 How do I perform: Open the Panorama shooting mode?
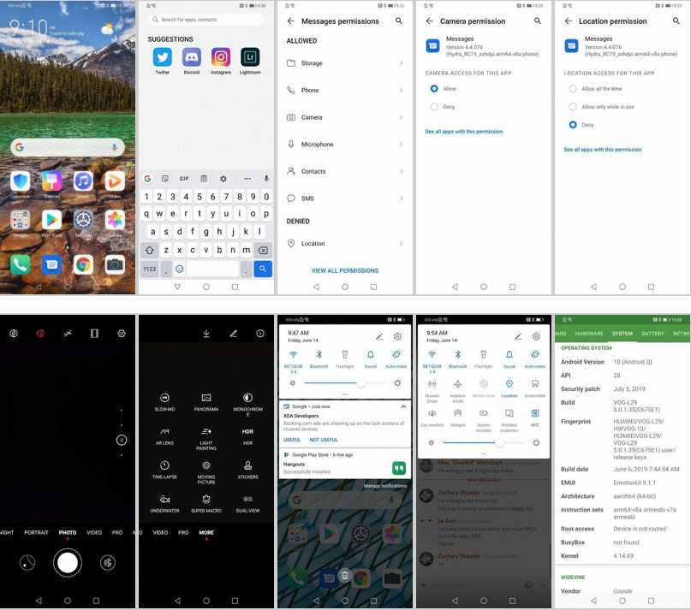[206, 397]
